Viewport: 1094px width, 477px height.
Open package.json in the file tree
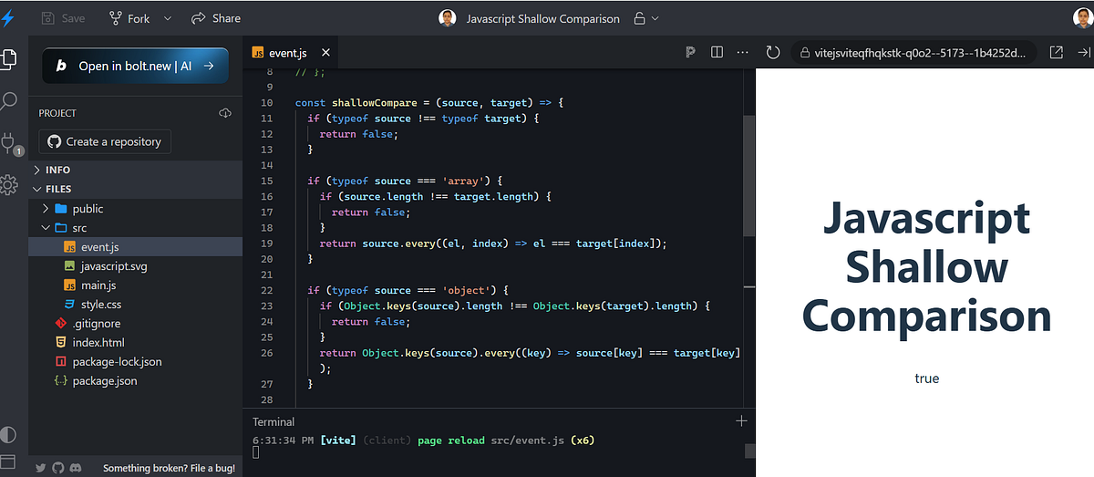pyautogui.click(x=135, y=380)
